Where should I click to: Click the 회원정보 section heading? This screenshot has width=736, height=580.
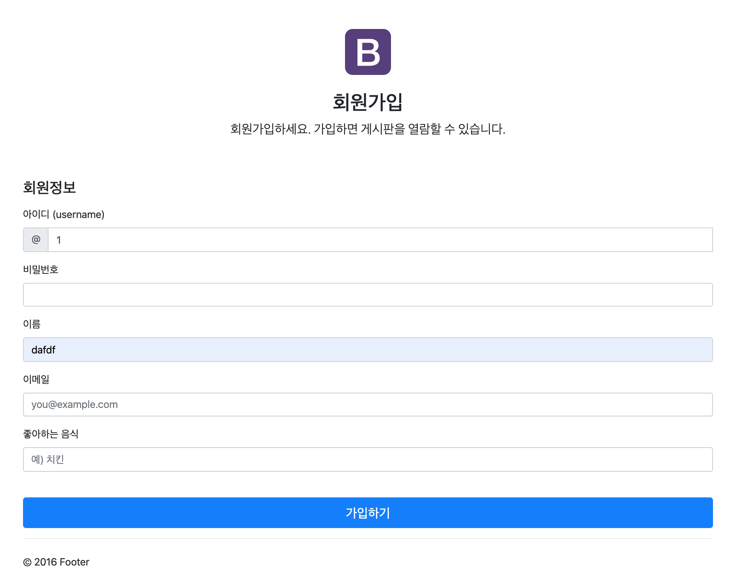tap(49, 187)
